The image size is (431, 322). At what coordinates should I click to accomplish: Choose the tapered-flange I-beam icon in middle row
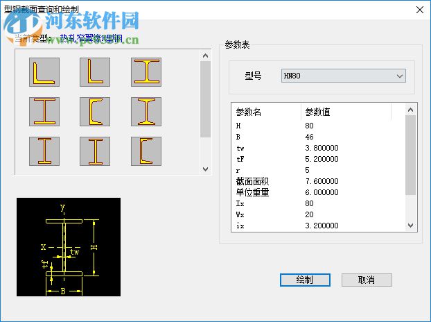pyautogui.click(x=146, y=112)
